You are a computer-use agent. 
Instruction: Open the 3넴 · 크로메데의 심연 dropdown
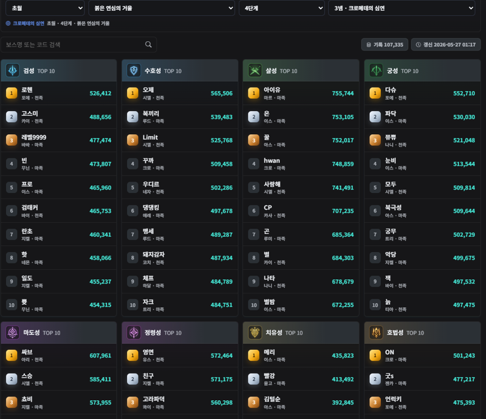coord(402,8)
